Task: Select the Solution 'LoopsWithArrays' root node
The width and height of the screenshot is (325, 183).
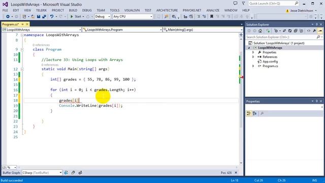Action: tap(279, 43)
